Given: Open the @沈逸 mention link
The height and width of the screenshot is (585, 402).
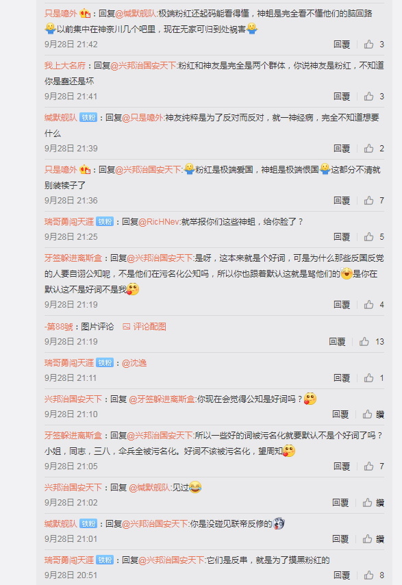Looking at the screenshot, I should 134,362.
